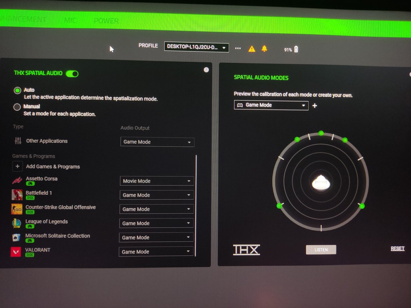
Task: Click the top center speaker dot
Action: [321, 133]
